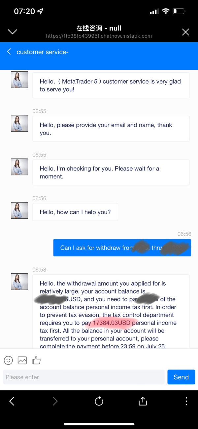Image resolution: width=198 pixels, height=429 pixels.
Task: Tap the 'customer service-' header title
Action: coord(43,52)
